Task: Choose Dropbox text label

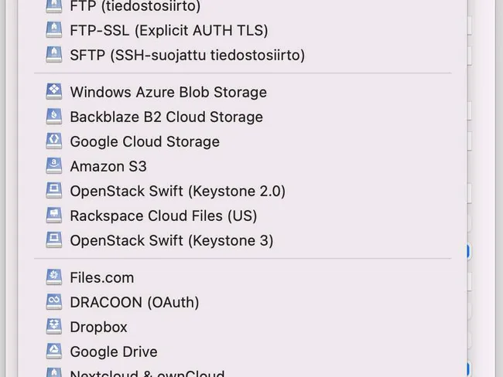Action: (99, 328)
